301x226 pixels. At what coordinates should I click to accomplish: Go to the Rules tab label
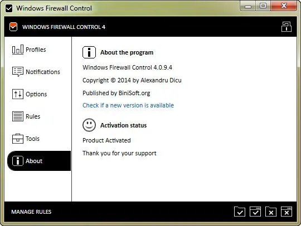click(x=33, y=116)
